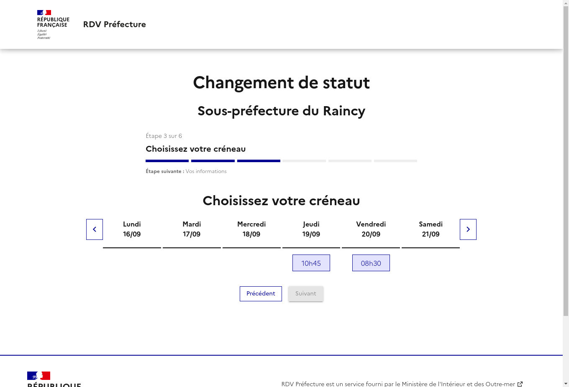
Task: Click the Jeudi 19/09 column header
Action: (x=311, y=229)
